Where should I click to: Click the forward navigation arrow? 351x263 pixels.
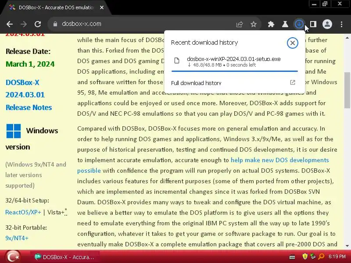24,24
